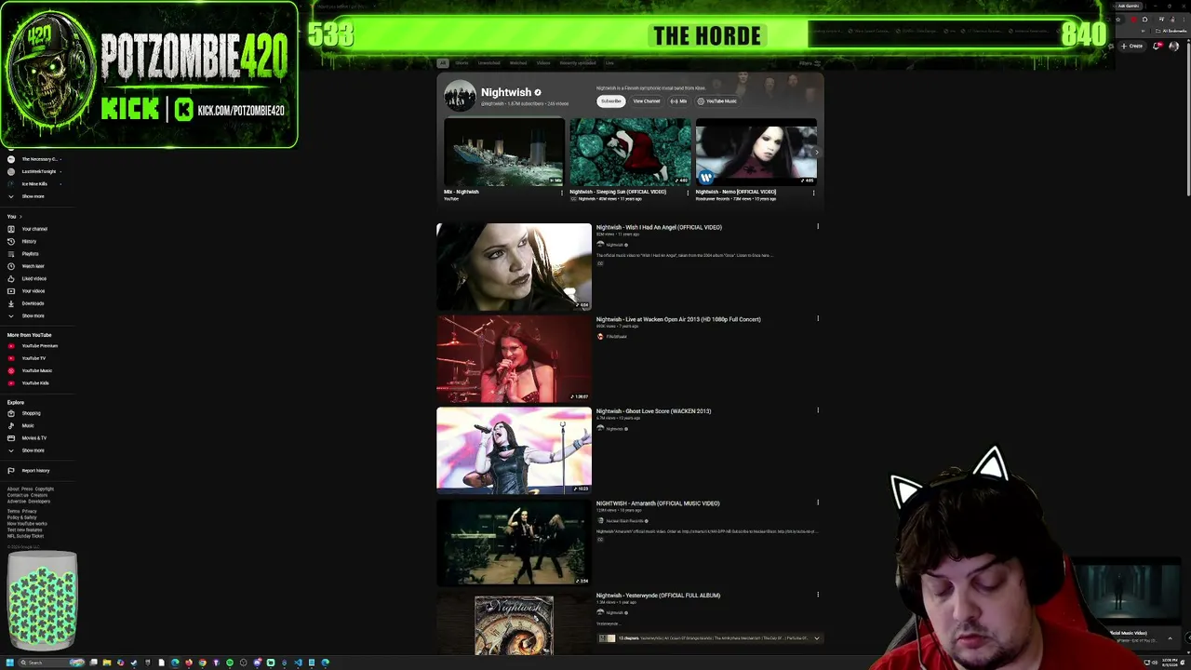Image resolution: width=1191 pixels, height=670 pixels.
Task: Select the Watched filter chip
Action: click(518, 63)
